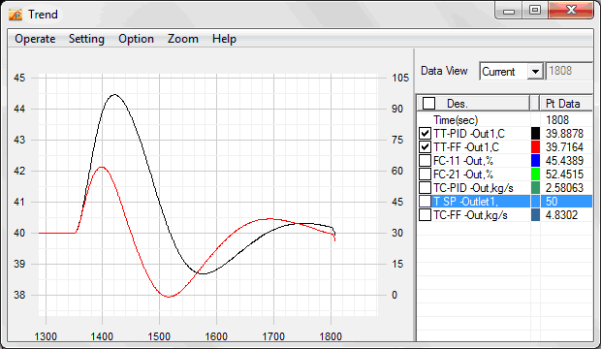Screen dimensions: 601x349
Task: Open the Zoom menu
Action: [183, 39]
